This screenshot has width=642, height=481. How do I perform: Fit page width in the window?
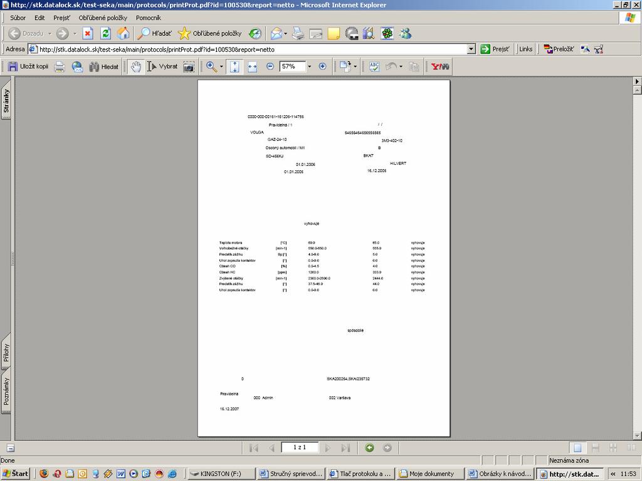(252, 66)
